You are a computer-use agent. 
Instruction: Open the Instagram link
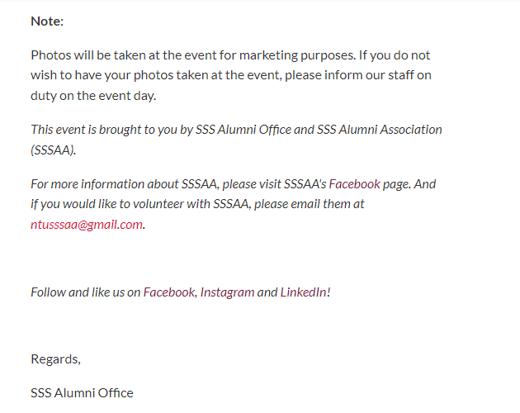[x=227, y=292]
